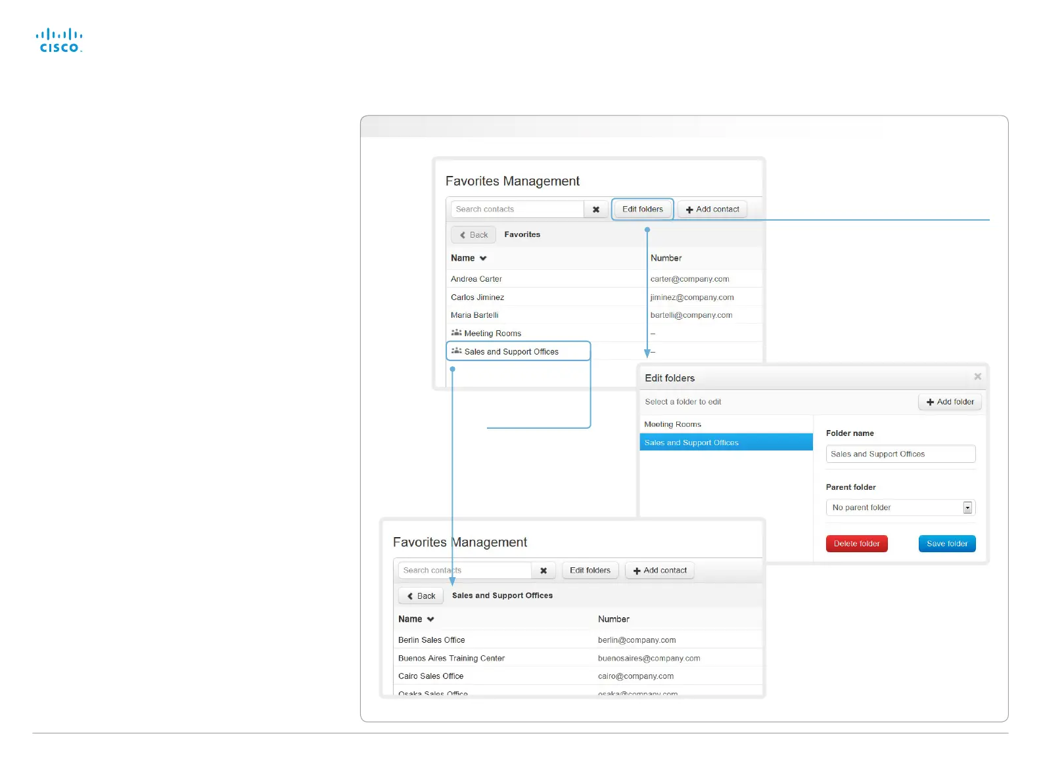Click the red Delete folder button

pyautogui.click(x=857, y=544)
